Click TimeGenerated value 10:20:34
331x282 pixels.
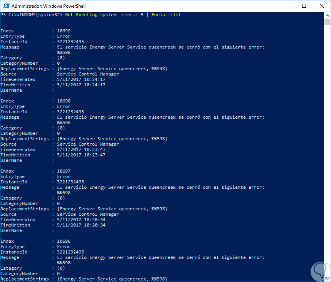[95, 220]
